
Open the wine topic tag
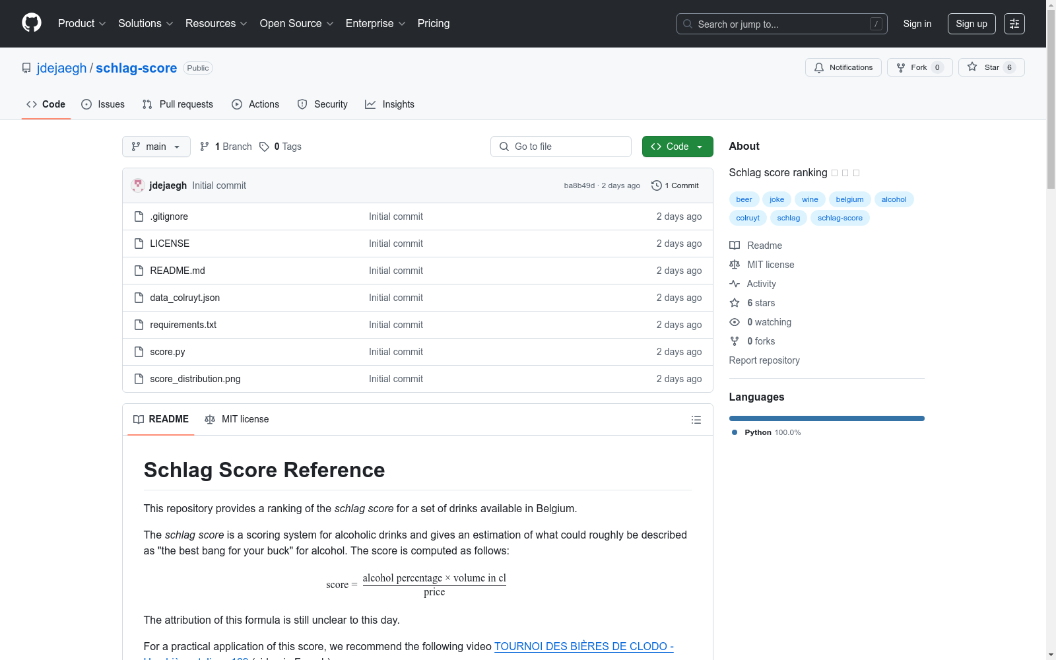tap(810, 199)
